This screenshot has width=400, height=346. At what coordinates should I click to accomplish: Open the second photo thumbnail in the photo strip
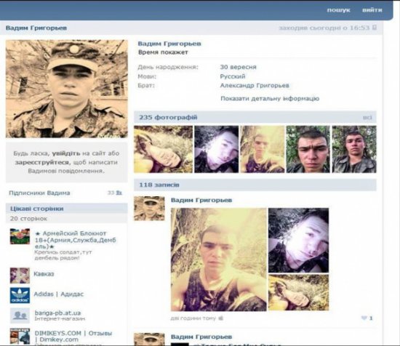click(216, 149)
